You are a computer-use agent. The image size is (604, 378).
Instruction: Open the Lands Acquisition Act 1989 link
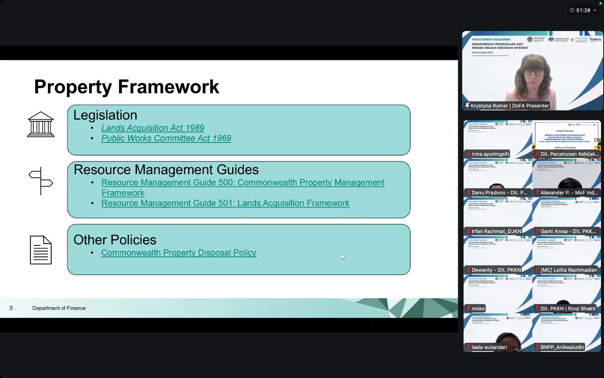coord(153,128)
